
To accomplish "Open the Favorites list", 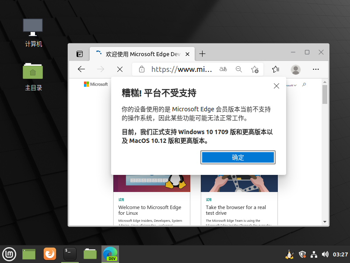I will click(x=276, y=69).
